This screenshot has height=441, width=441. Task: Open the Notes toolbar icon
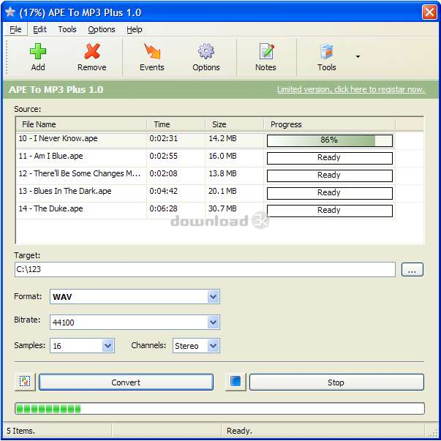tap(265, 51)
